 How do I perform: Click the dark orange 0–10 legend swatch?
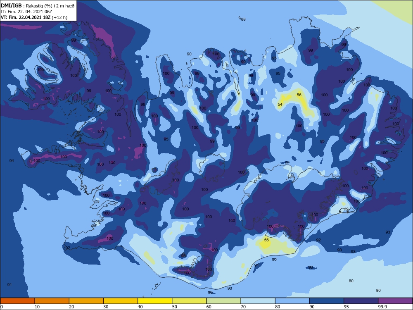click(17, 301)
